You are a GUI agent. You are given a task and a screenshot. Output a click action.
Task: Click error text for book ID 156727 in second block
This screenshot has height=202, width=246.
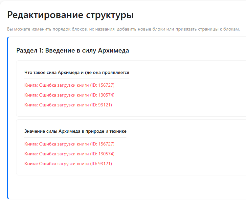[77, 144]
